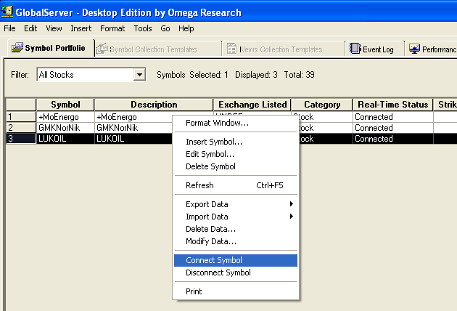Switch to the Event Log tab

click(x=375, y=49)
